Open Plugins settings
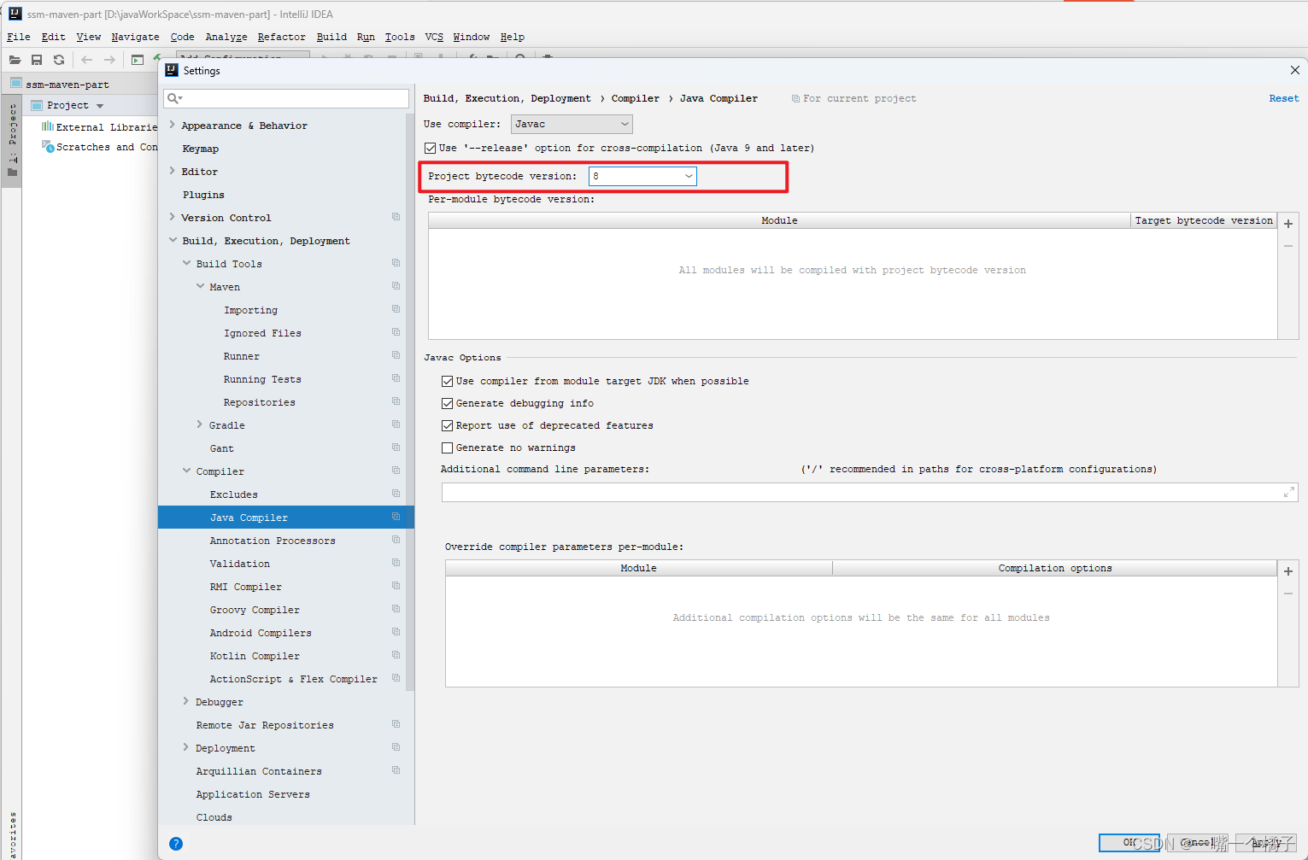Viewport: 1308px width, 860px height. tap(203, 195)
